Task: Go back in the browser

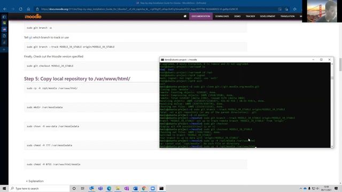Action: click(5, 9)
